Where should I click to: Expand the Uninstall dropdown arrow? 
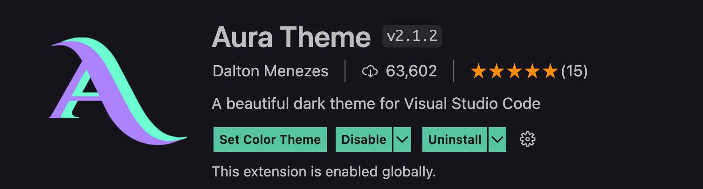497,139
